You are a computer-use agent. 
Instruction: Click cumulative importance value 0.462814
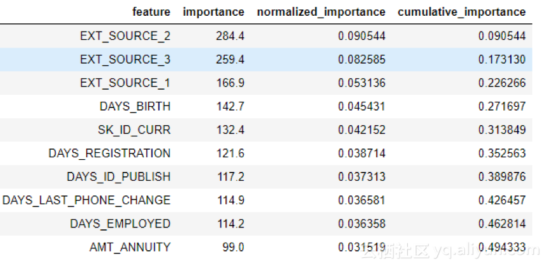[x=502, y=224]
